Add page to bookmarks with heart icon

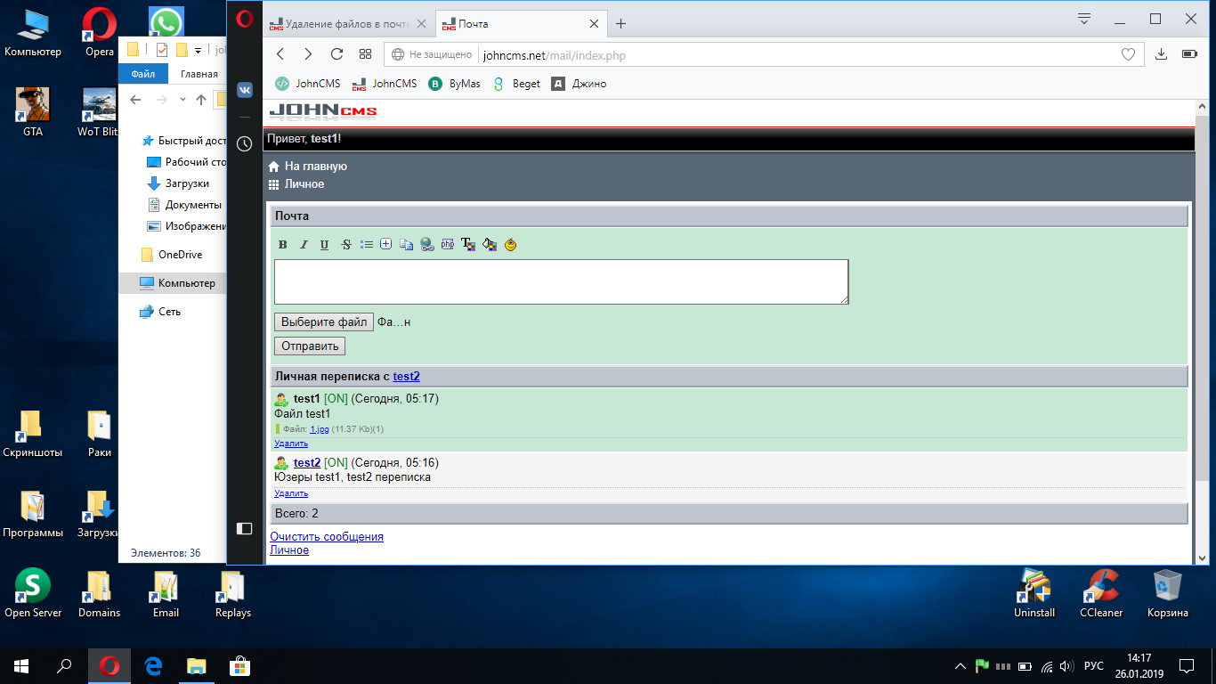tap(1128, 55)
